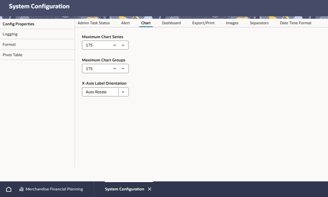Click the Merchandise Financial Planning chart icon
Viewport: 328px width, 197px height.
point(21,189)
